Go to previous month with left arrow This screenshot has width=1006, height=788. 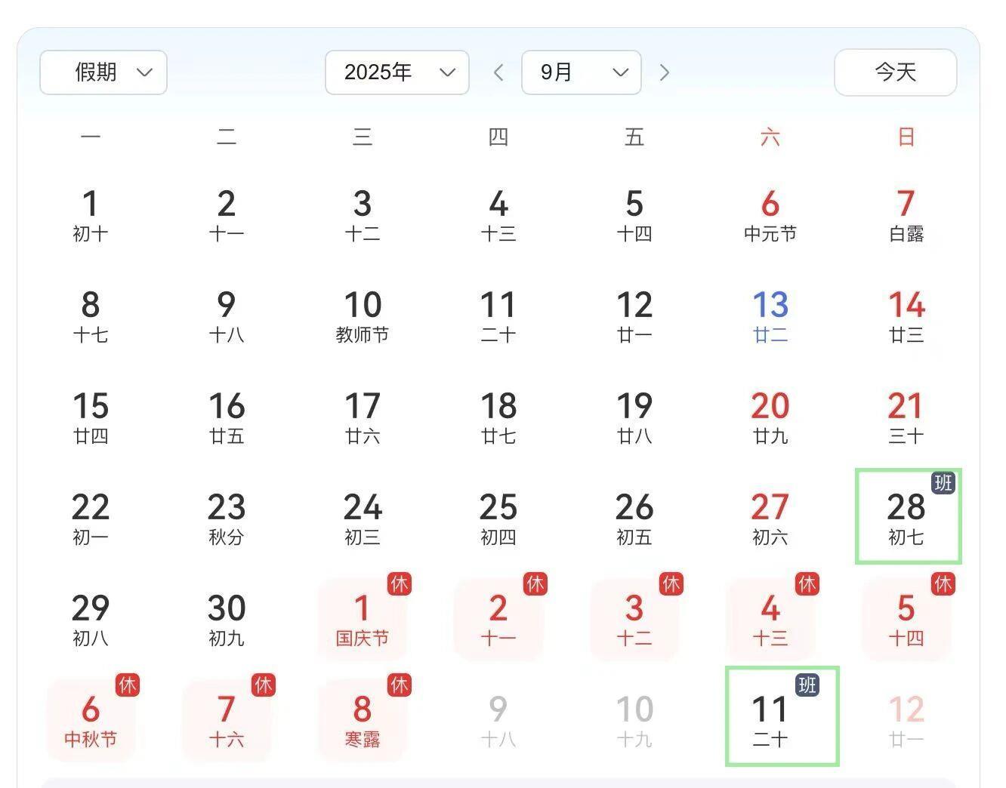tap(498, 72)
